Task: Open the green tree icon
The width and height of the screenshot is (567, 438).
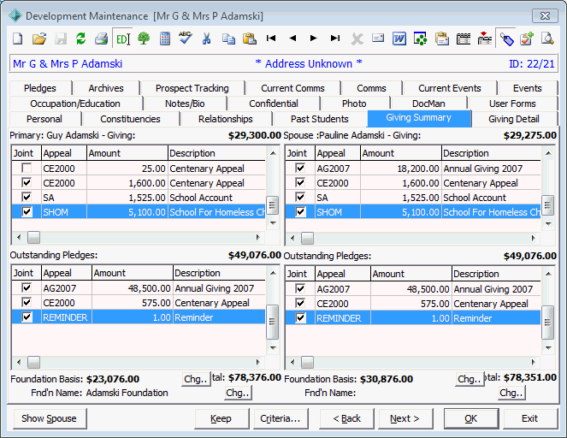Action: tap(144, 38)
